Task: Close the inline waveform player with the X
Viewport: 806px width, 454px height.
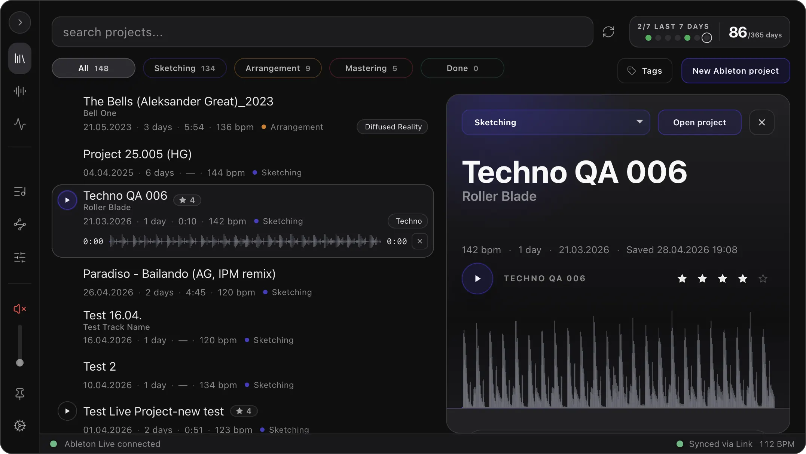Action: pyautogui.click(x=420, y=241)
